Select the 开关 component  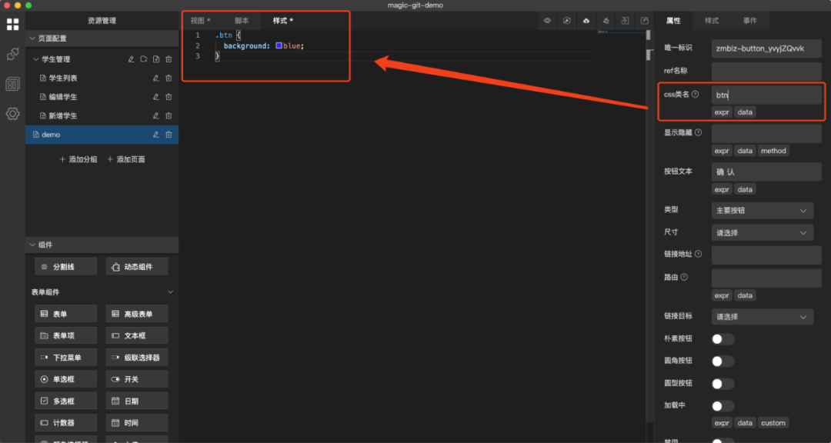coord(137,379)
